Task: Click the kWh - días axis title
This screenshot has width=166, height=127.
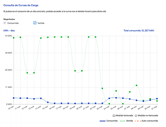Action: (9, 31)
